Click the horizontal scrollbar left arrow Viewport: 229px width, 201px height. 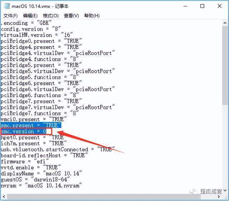pyautogui.click(x=4, y=197)
